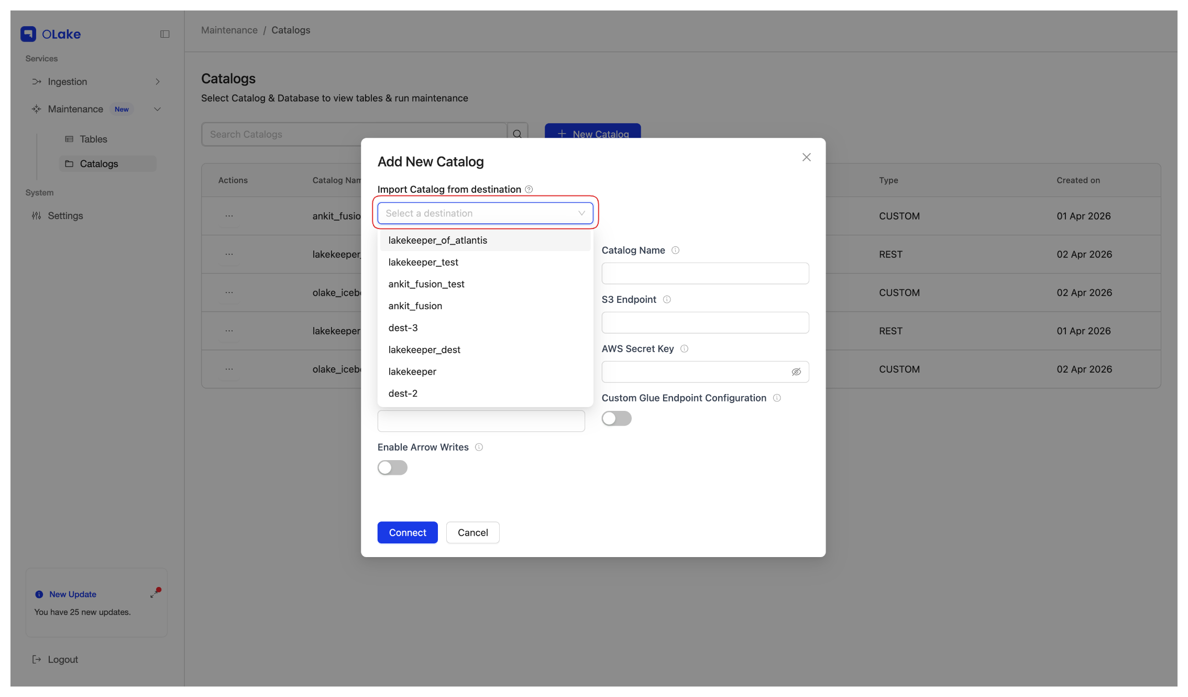Image resolution: width=1188 pixels, height=697 pixels.
Task: Click the Ingestion service icon
Action: click(36, 81)
